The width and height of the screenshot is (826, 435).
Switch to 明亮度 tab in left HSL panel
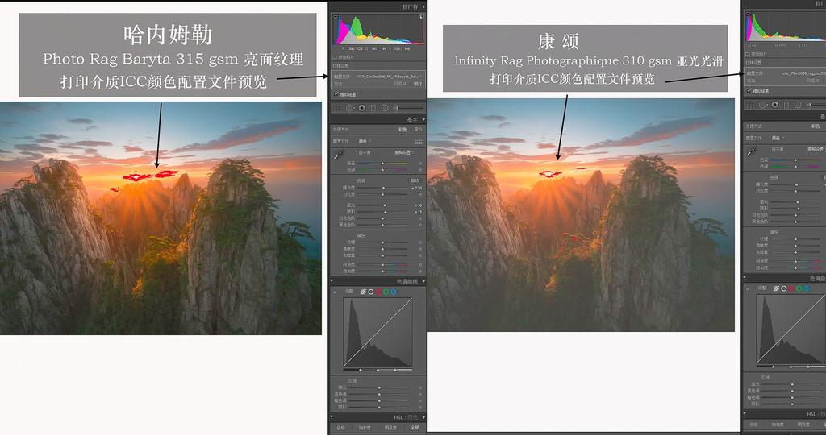[x=390, y=428]
